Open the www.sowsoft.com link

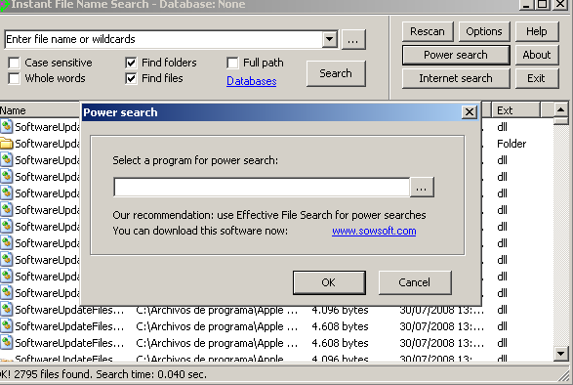pos(374,231)
